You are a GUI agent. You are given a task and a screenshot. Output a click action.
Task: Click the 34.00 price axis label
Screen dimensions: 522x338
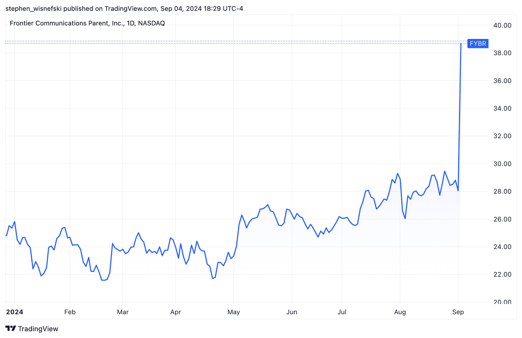[x=503, y=108]
